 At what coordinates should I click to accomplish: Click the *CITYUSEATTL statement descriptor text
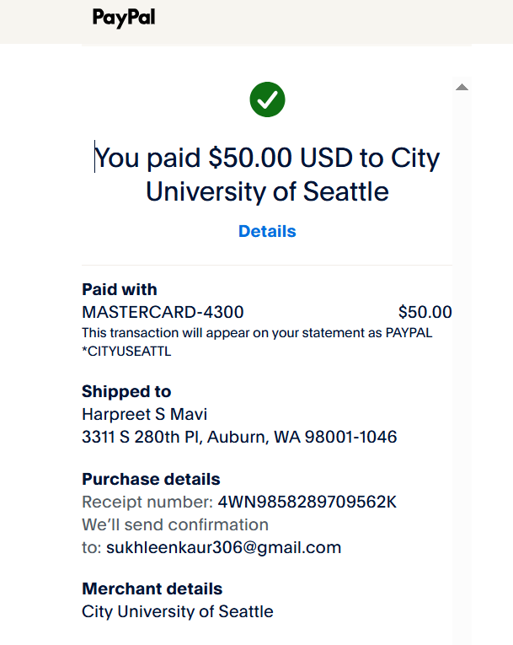pyautogui.click(x=126, y=352)
